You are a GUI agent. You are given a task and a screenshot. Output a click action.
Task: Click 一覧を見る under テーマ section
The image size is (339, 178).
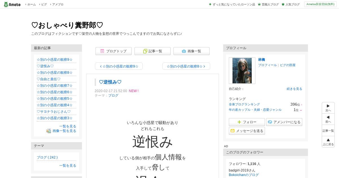[x=68, y=166]
